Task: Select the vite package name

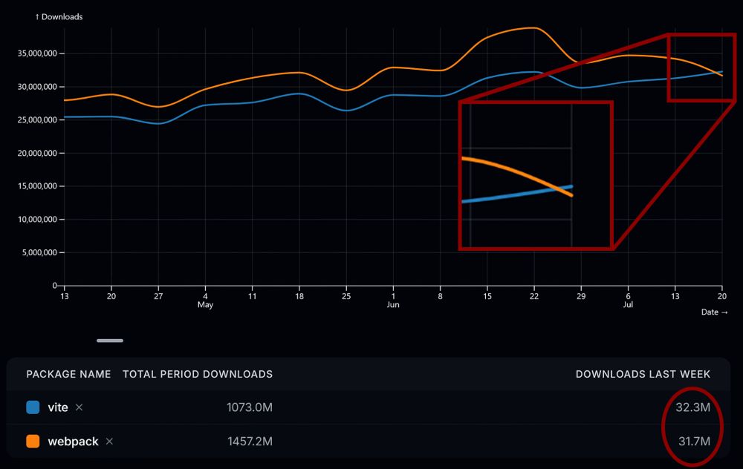Action: point(58,407)
